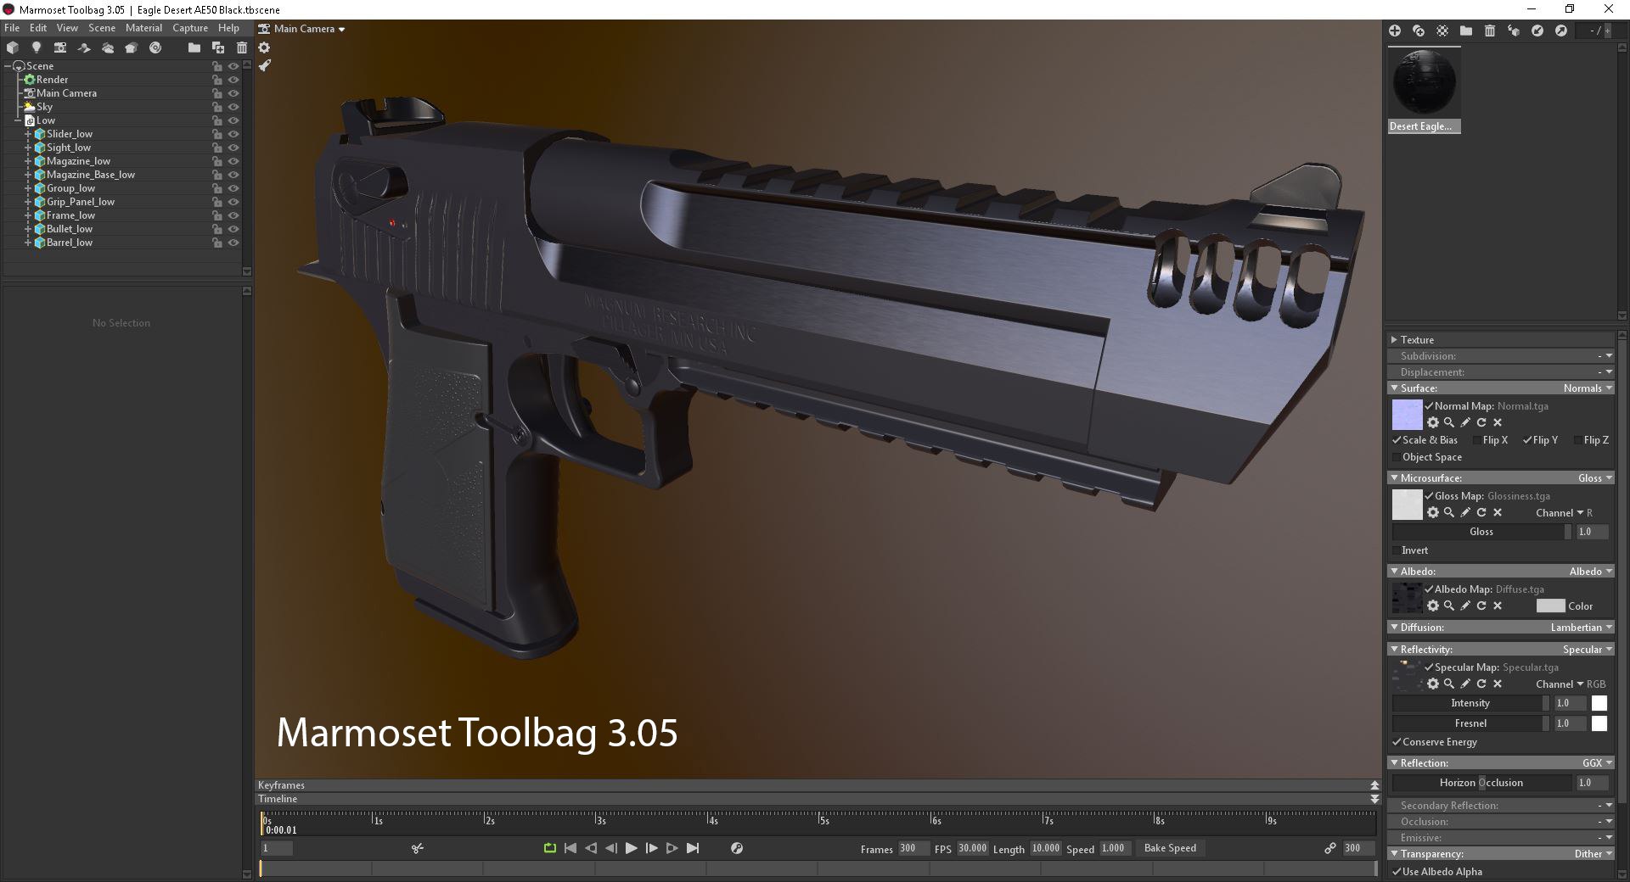Open the File menu

[x=12, y=28]
